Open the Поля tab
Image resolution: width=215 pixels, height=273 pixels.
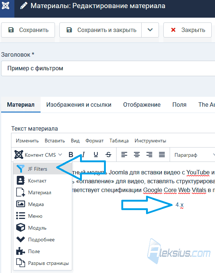179,104
